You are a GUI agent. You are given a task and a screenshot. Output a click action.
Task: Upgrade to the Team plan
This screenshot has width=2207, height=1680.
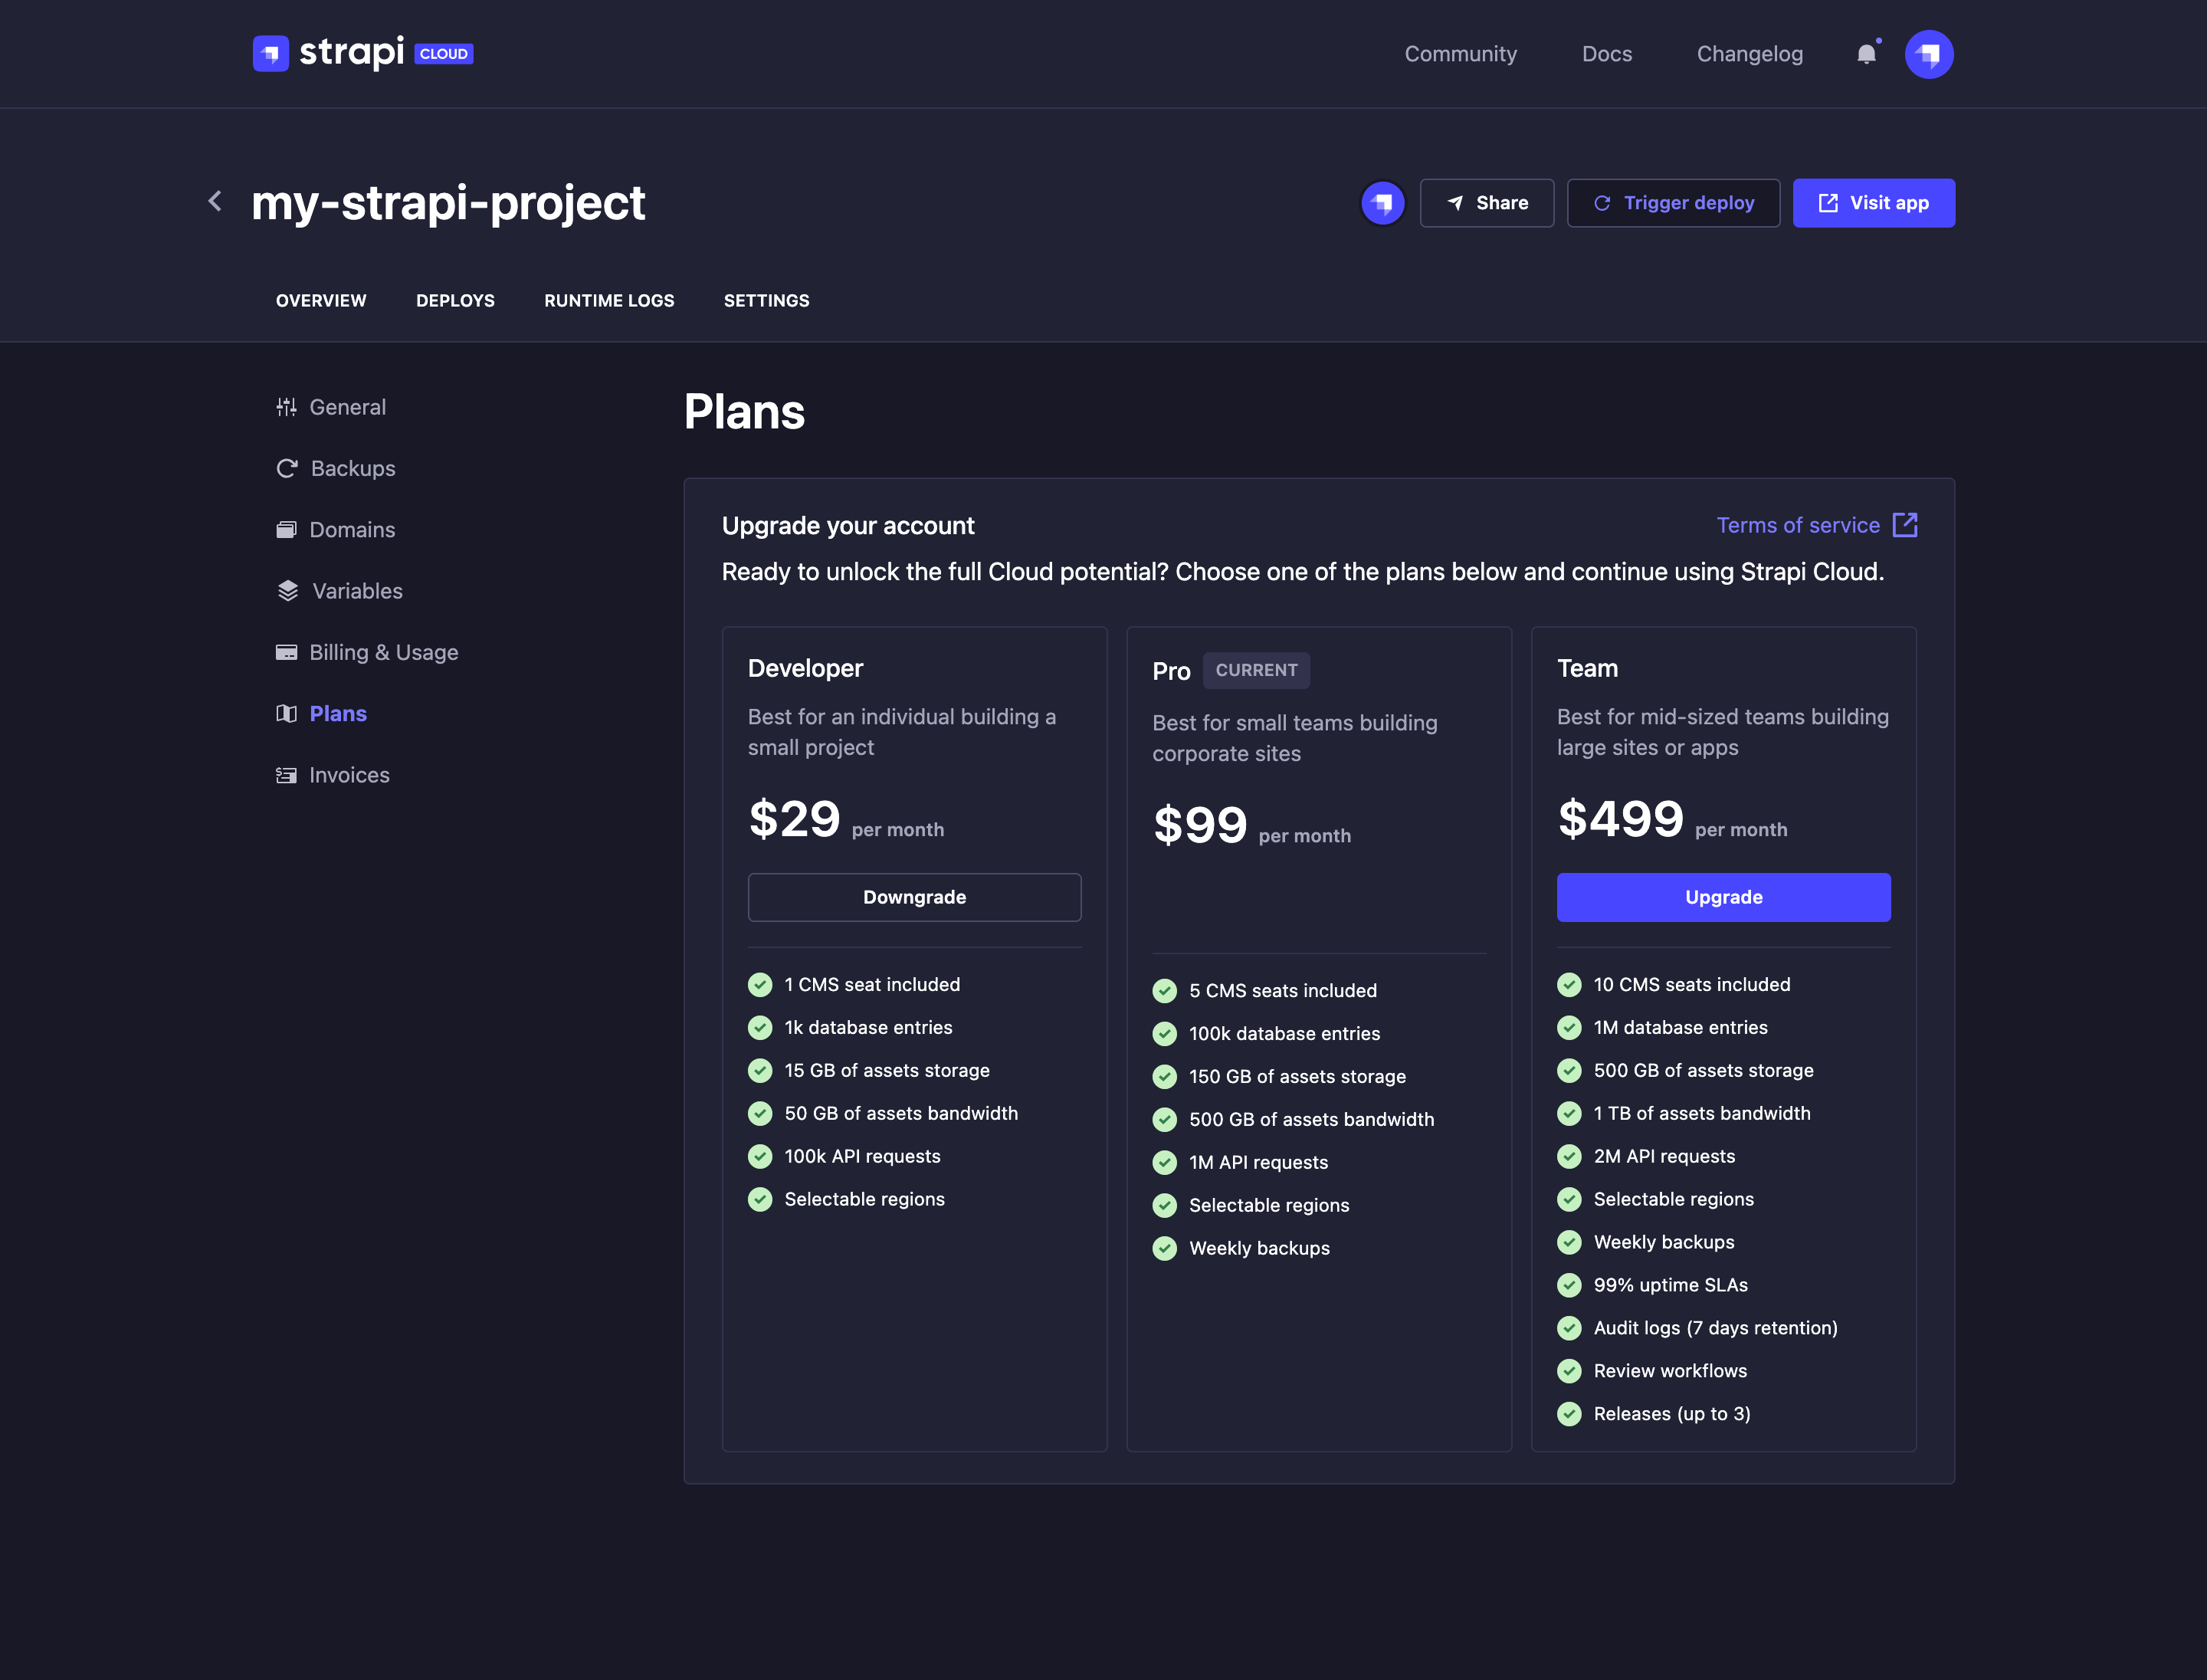click(x=1723, y=897)
